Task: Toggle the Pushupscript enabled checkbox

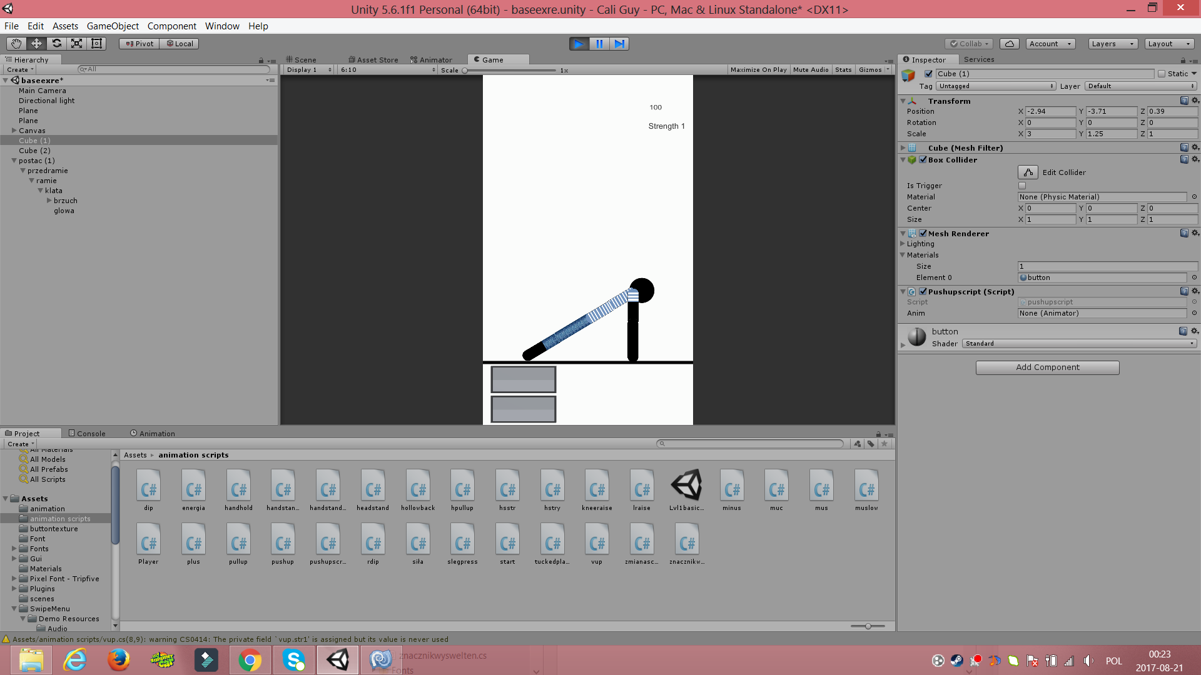Action: click(923, 291)
